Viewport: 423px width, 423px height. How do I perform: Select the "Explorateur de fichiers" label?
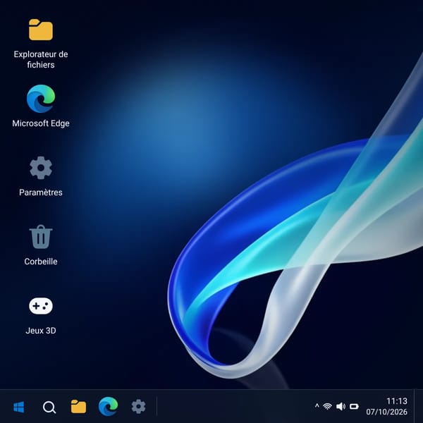point(41,59)
